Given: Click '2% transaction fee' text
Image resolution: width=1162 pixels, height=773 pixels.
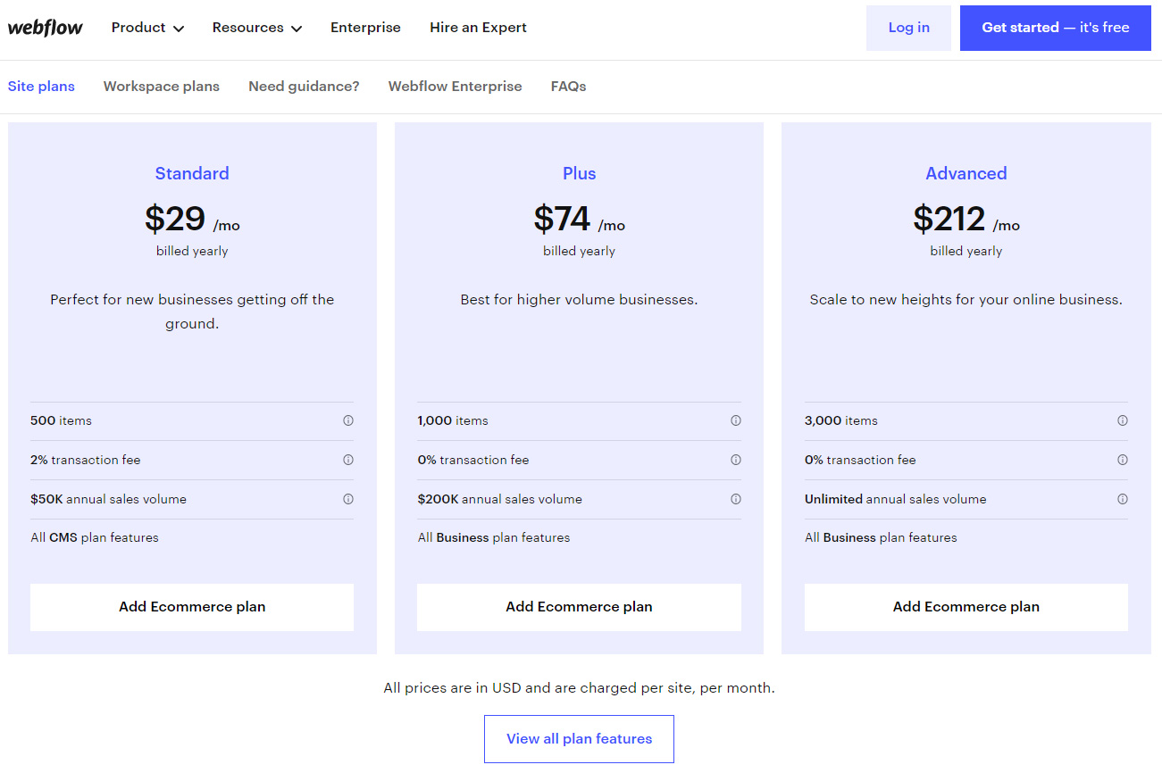Looking at the screenshot, I should (x=86, y=460).
